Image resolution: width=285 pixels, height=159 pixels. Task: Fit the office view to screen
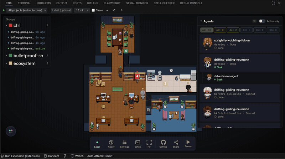coord(149,144)
